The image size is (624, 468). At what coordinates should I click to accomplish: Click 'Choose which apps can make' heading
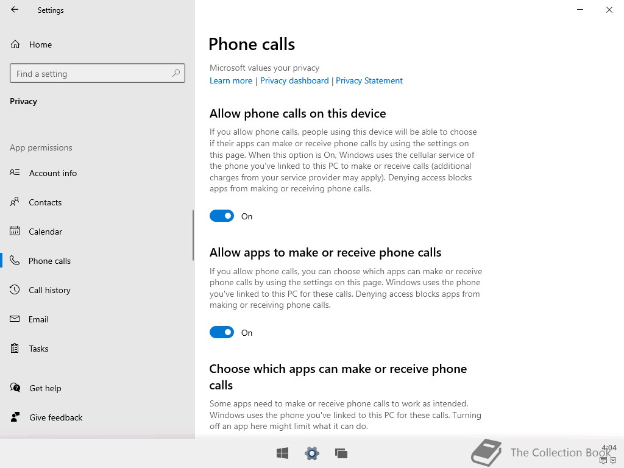coord(338,377)
